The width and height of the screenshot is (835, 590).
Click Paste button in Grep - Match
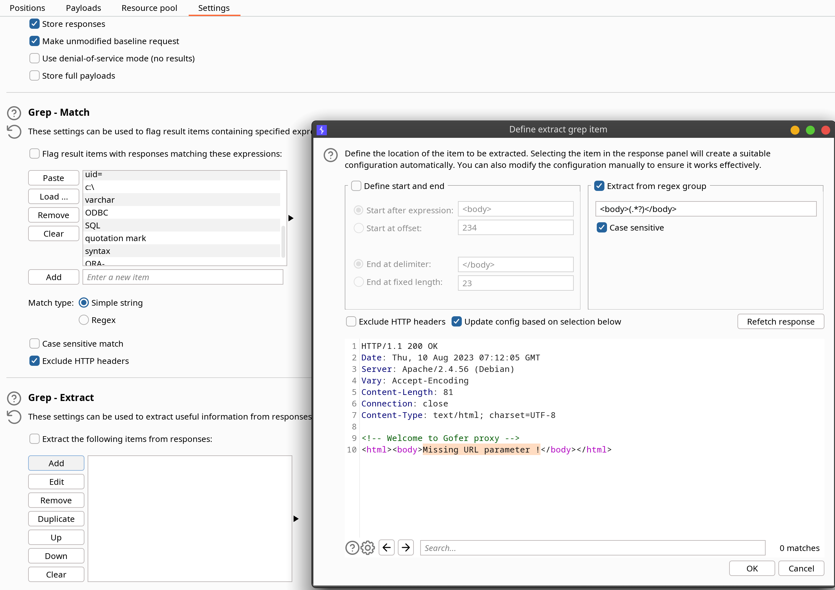[x=53, y=178]
